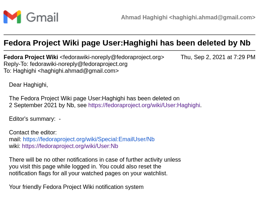Click the closing friendly notification system signature
The height and width of the screenshot is (200, 259).
[76, 187]
